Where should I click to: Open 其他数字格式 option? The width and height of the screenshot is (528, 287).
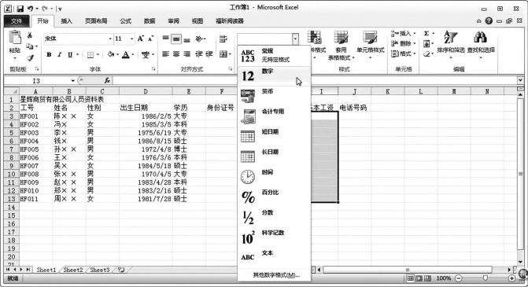276,275
